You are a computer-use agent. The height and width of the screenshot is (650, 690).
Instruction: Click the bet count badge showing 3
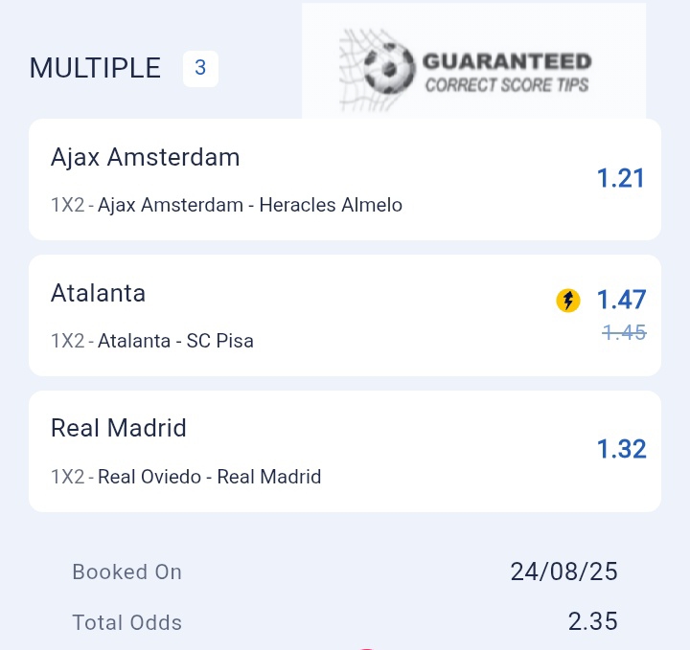pyautogui.click(x=200, y=68)
